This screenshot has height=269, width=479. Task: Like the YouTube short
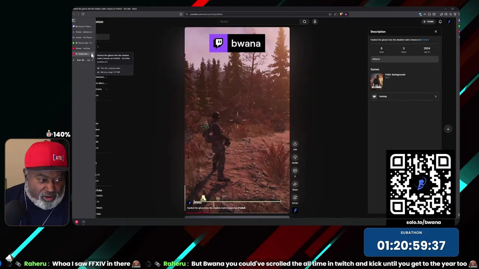(x=295, y=144)
